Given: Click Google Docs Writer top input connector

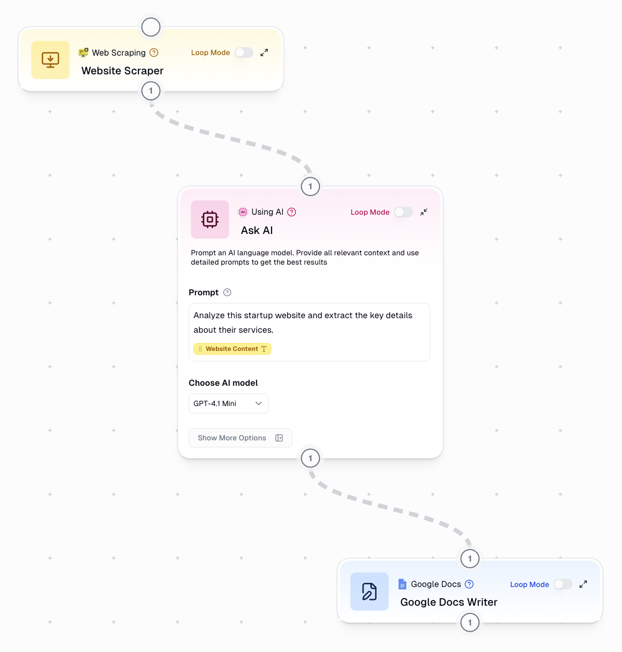Looking at the screenshot, I should point(470,558).
